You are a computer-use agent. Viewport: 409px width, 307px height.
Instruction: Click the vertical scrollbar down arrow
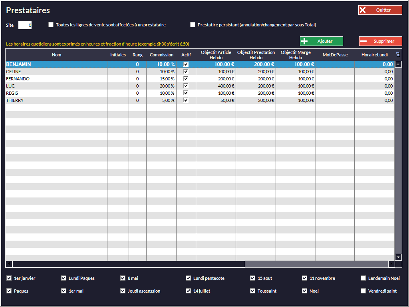click(398, 257)
